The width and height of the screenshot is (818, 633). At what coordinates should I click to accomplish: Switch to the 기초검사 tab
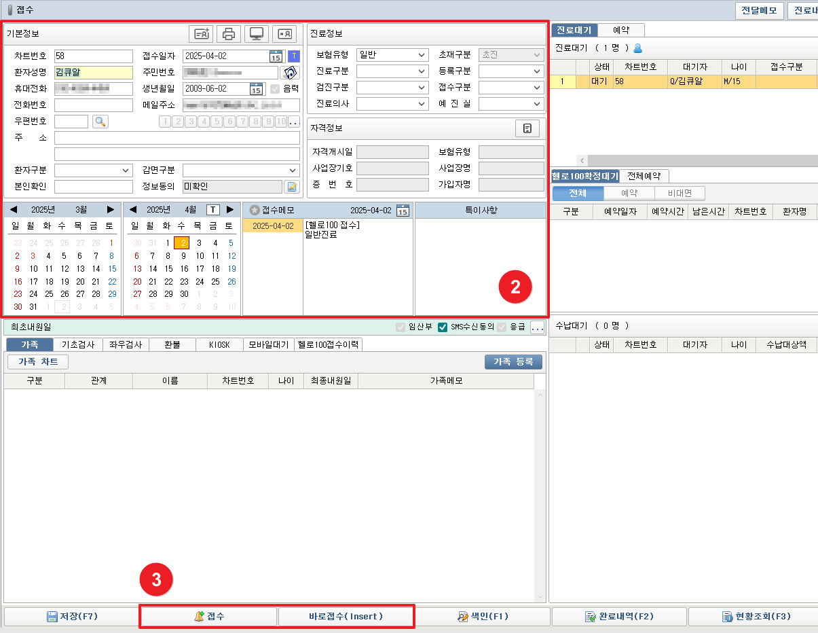(x=77, y=344)
